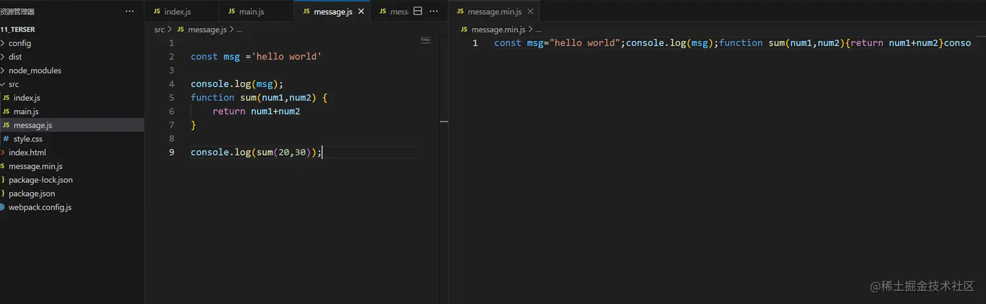Screen dimensions: 986x304
Task: Open index.html from the explorer
Action: (x=27, y=152)
